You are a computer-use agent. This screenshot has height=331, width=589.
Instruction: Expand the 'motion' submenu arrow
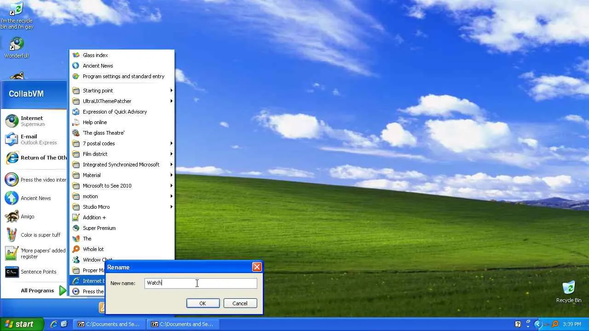pos(172,196)
